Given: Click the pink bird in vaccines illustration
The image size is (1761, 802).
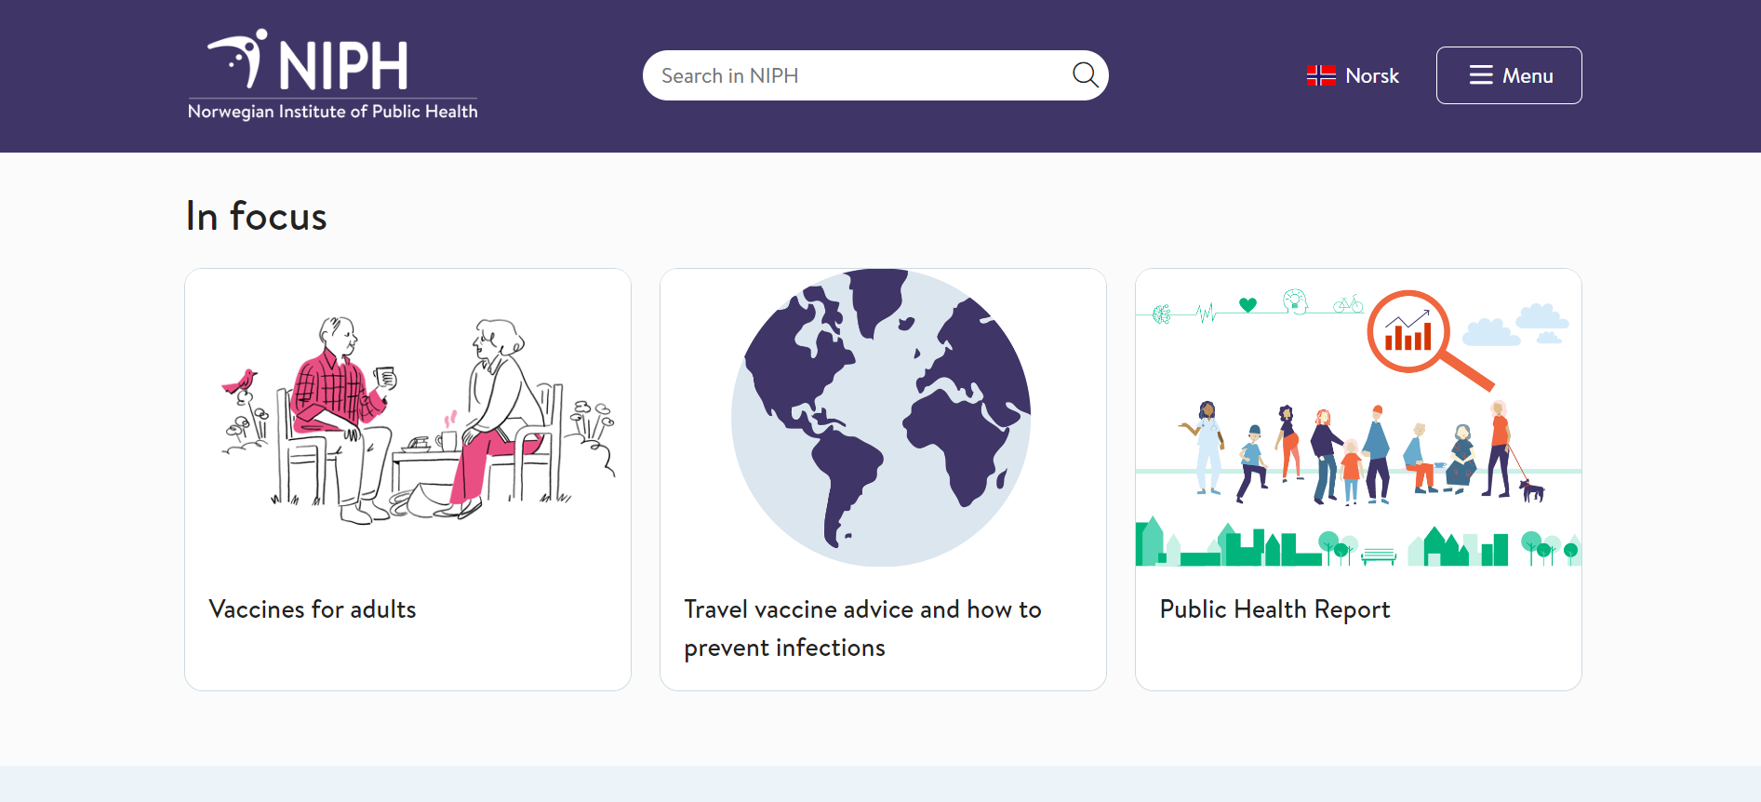Looking at the screenshot, I should 241,381.
